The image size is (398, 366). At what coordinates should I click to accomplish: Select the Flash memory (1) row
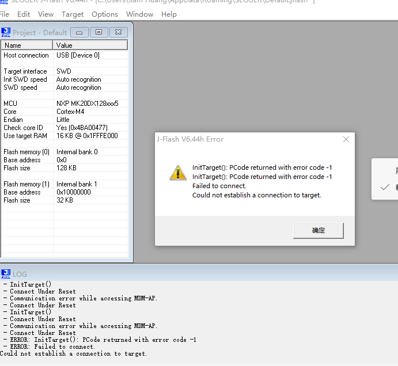coord(65,184)
